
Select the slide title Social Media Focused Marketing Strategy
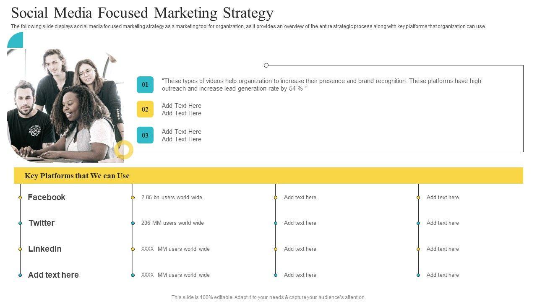click(142, 13)
